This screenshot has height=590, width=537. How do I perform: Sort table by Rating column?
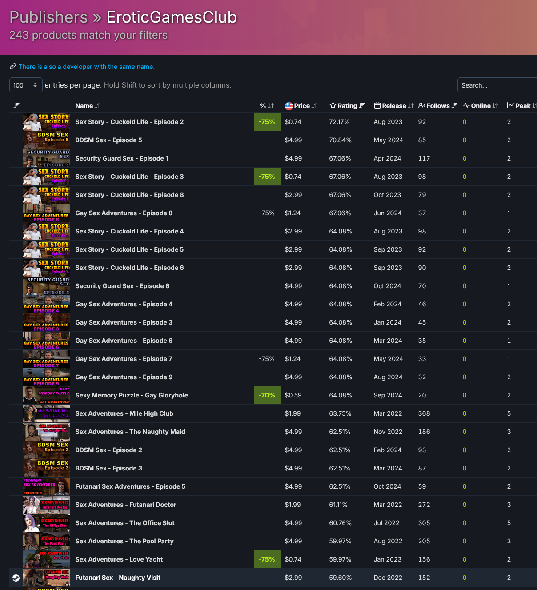pyautogui.click(x=347, y=106)
